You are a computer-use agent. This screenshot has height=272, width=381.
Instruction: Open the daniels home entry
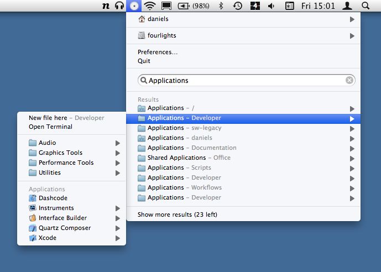(x=243, y=19)
